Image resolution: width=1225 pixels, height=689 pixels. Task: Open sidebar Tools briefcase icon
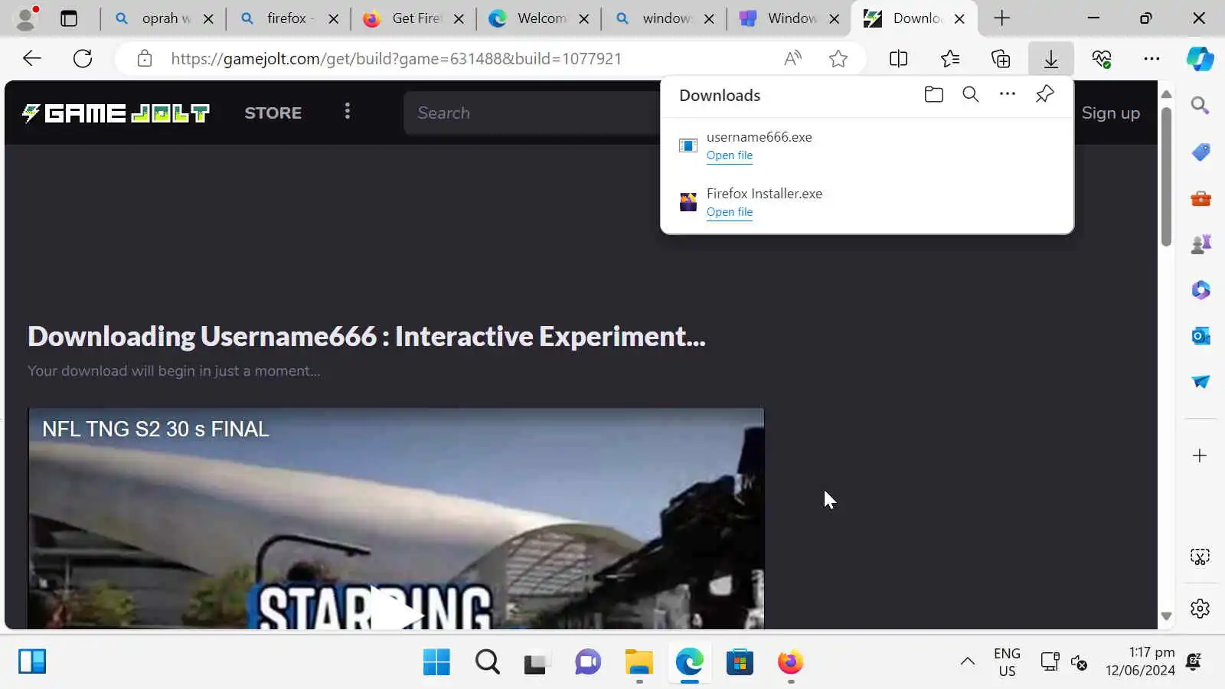coord(1200,198)
